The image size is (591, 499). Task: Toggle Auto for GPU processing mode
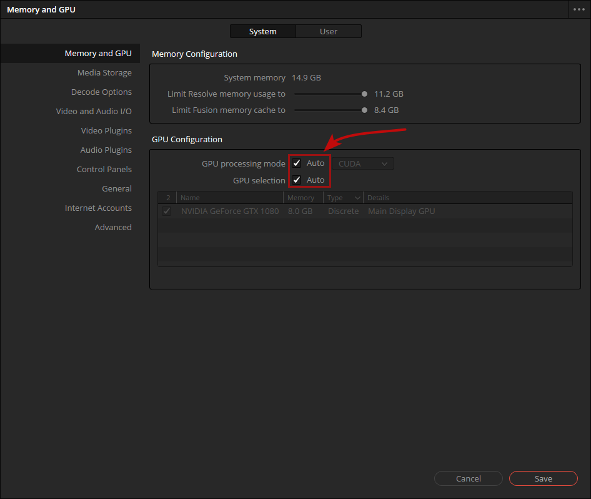click(x=297, y=163)
